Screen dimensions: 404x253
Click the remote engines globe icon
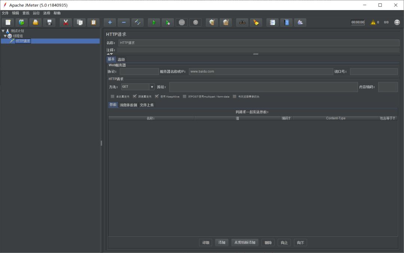click(397, 22)
